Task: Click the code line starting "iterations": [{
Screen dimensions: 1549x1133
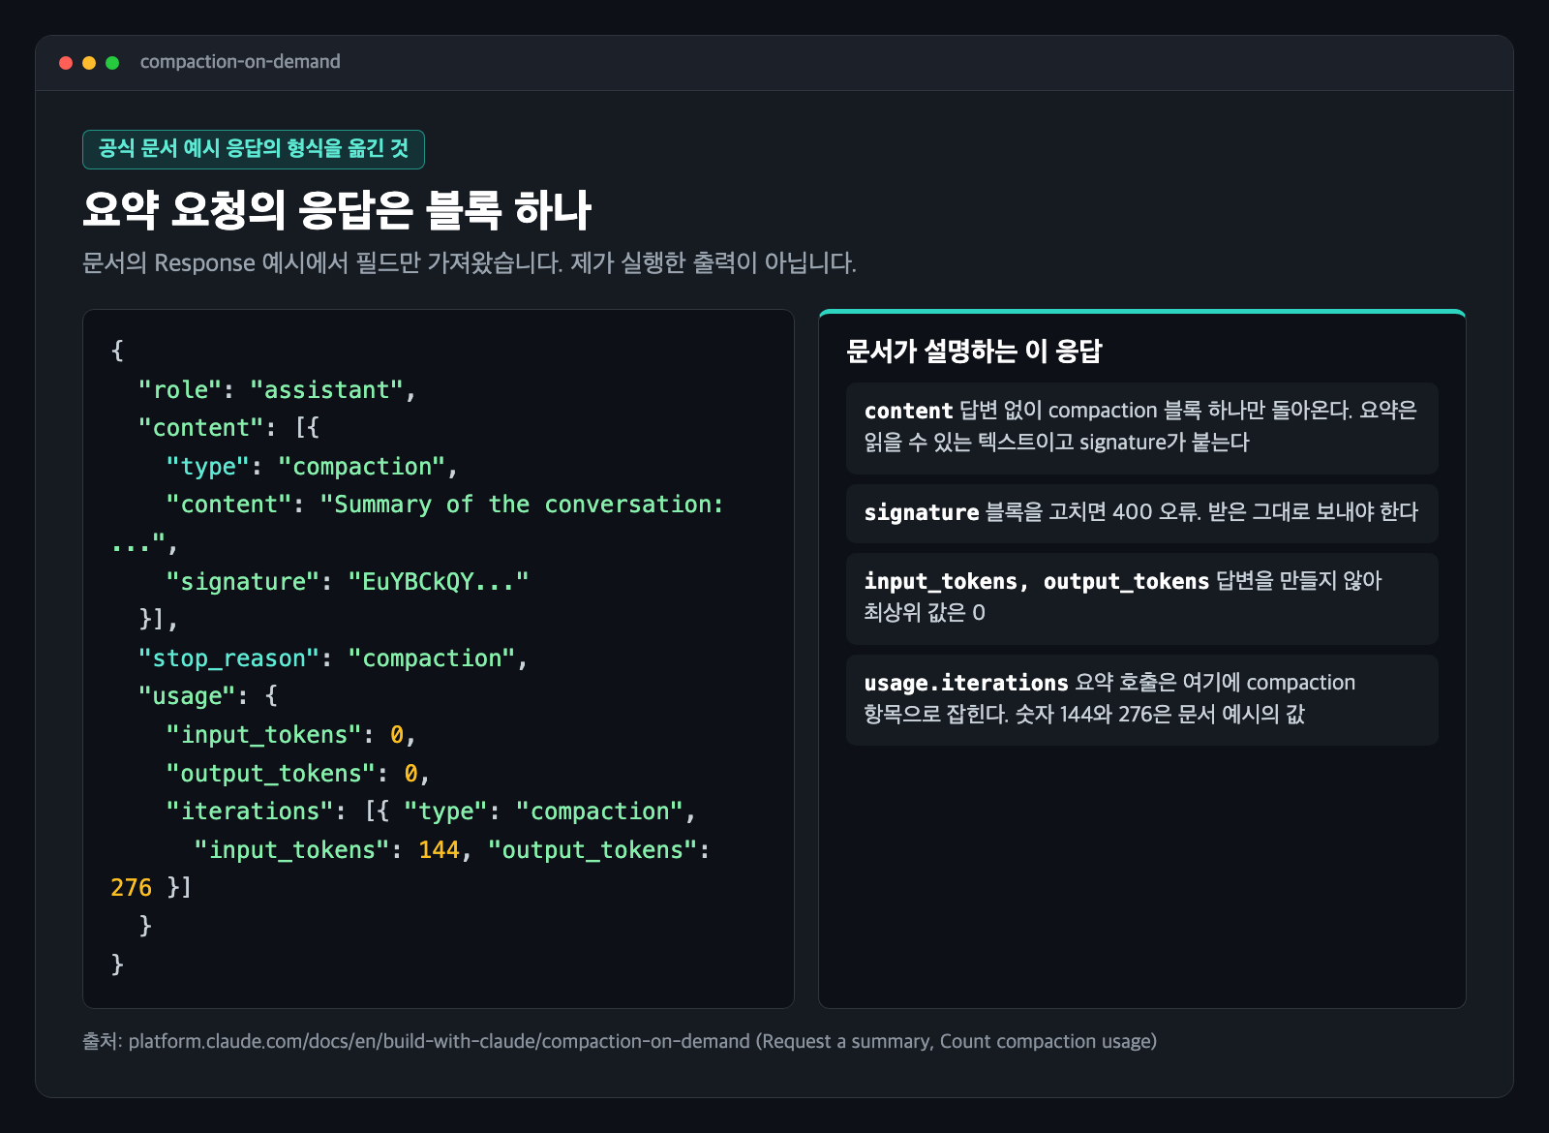Action: tap(430, 811)
